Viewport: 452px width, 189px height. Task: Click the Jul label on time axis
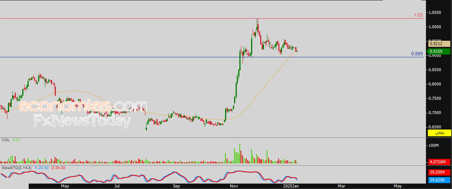tap(117, 186)
